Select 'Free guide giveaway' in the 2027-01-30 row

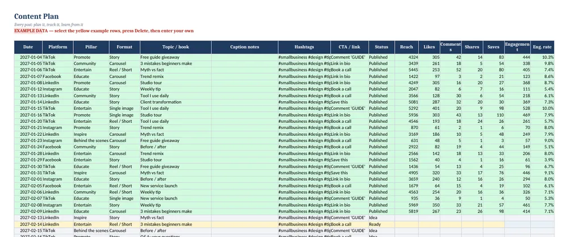click(176, 167)
